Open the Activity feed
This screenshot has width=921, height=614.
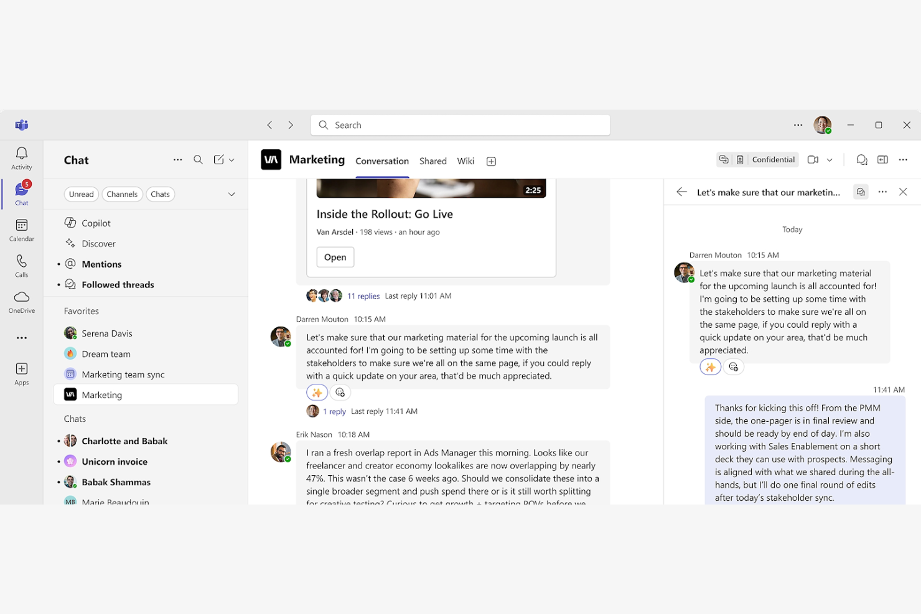click(21, 157)
